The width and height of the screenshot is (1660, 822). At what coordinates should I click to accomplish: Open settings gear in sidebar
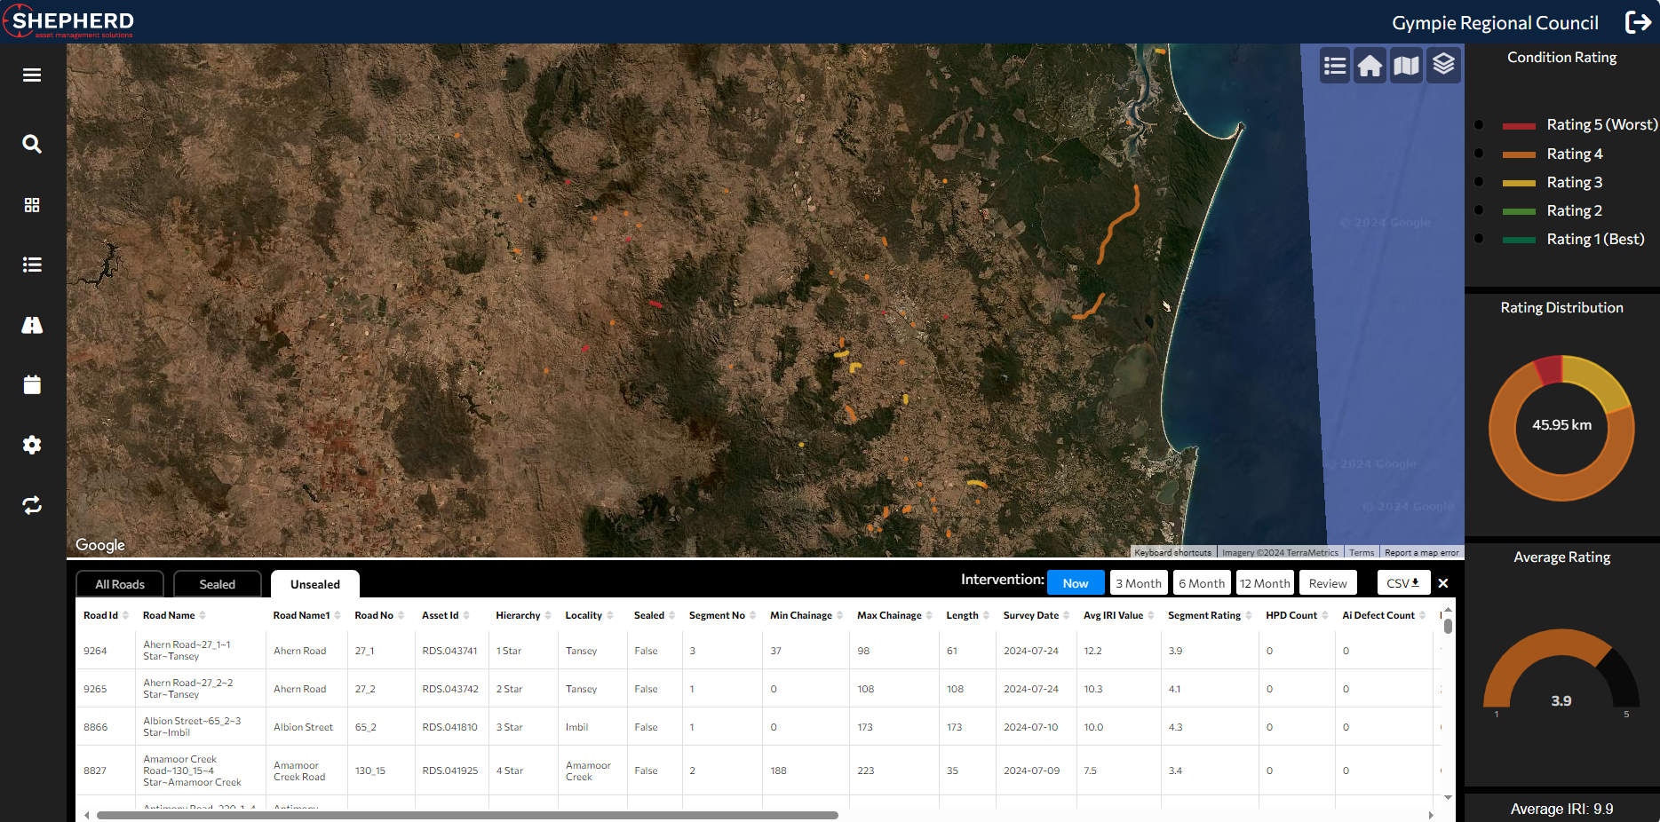coord(32,445)
